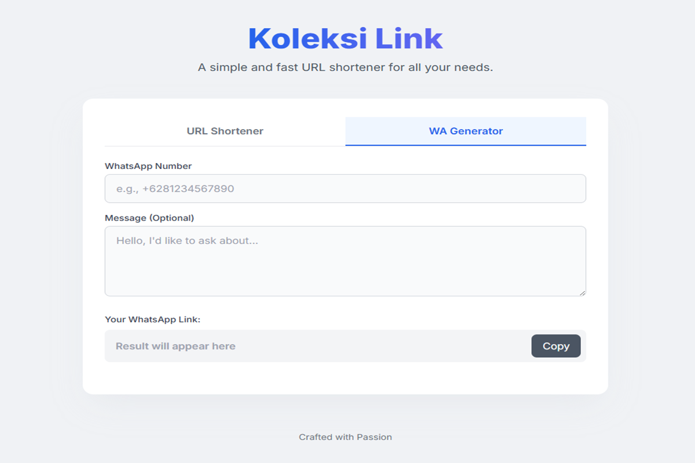This screenshot has width=695, height=463.
Task: Click the word "Link" in the page title
Action: coord(409,39)
